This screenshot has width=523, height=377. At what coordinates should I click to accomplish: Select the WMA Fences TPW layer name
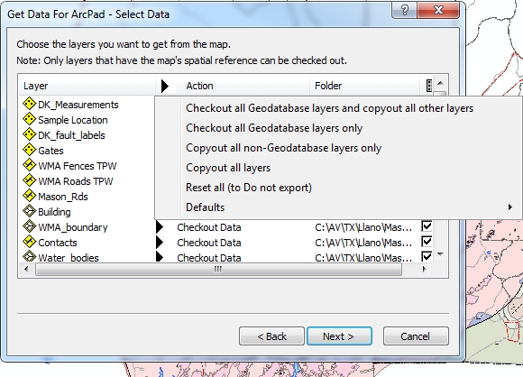78,166
